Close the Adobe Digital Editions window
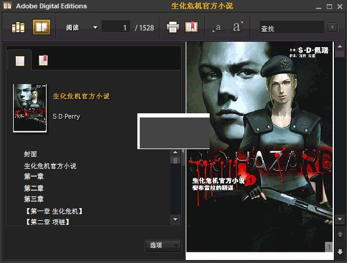Screen dimensions: 347x263 (340, 7)
